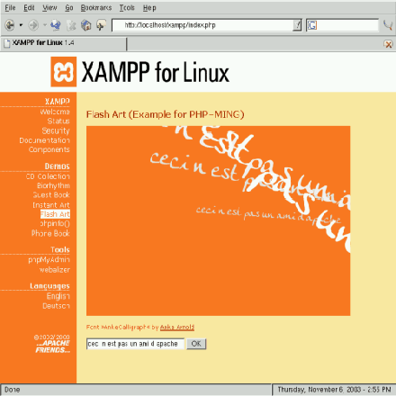This screenshot has height=396, width=396.
Task: Click the Flash Art animation canvas
Action: (x=218, y=220)
